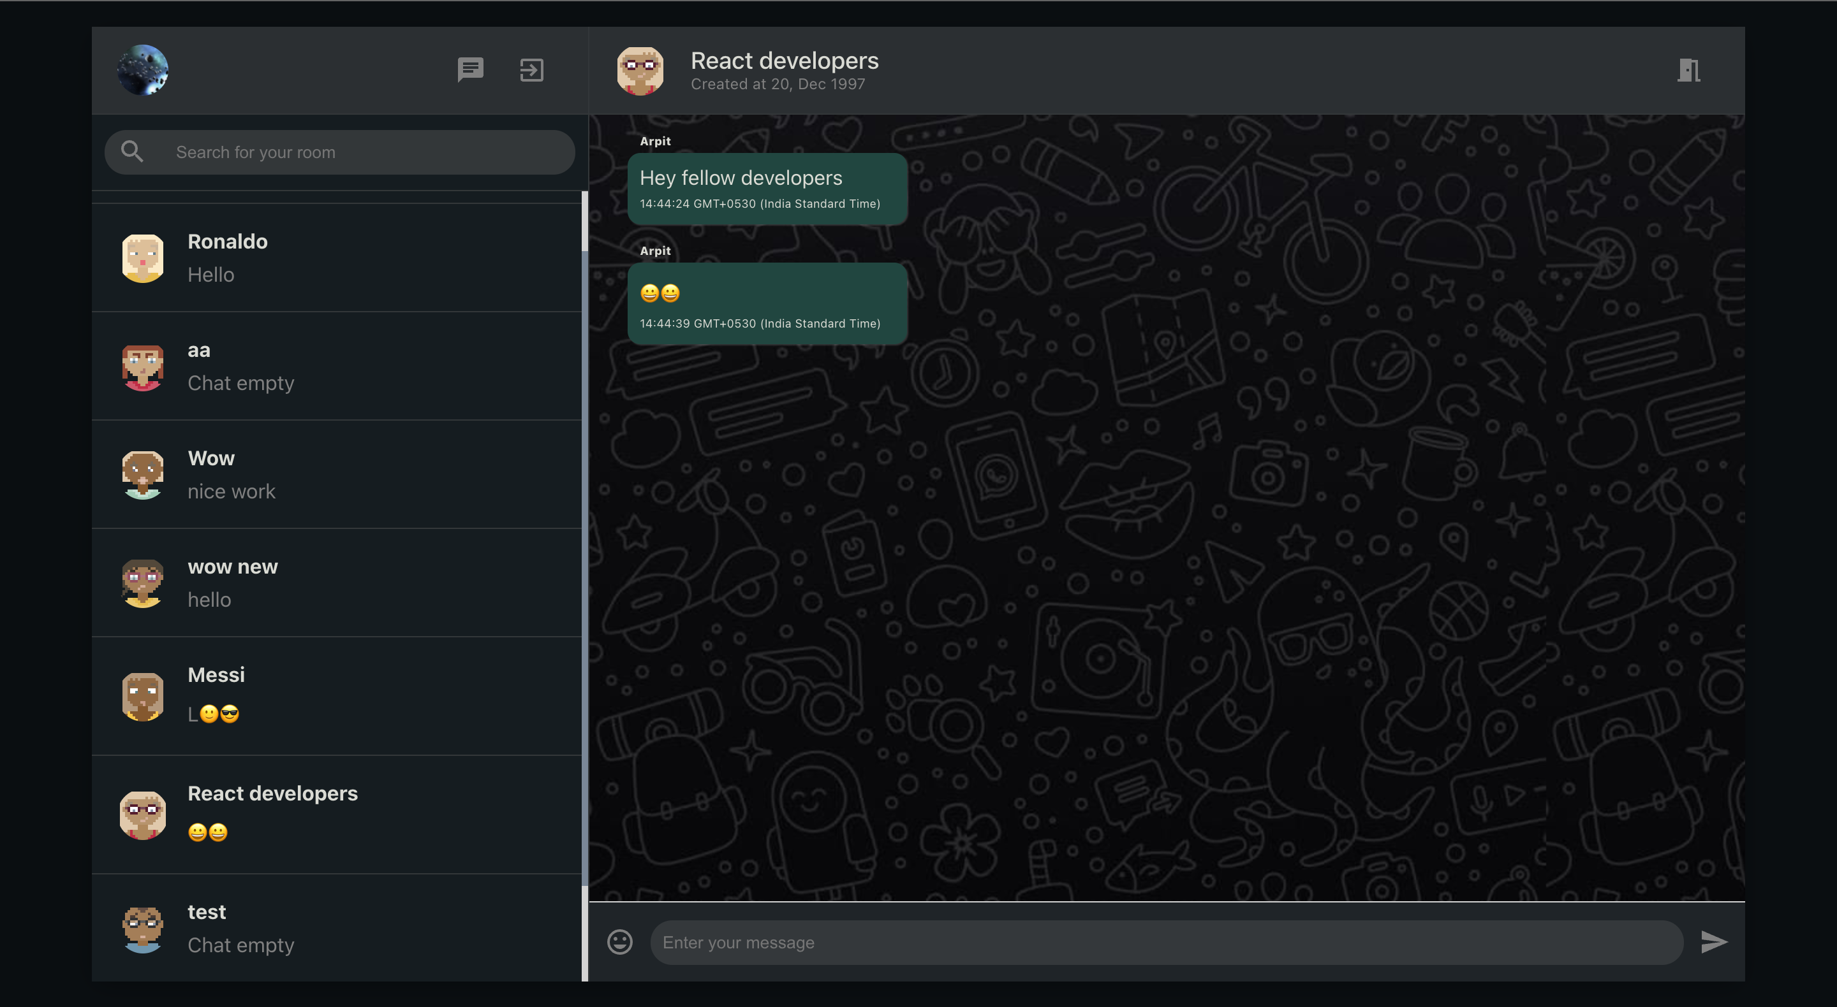Click the React developers group avatar in header
The width and height of the screenshot is (1837, 1007).
click(x=640, y=70)
